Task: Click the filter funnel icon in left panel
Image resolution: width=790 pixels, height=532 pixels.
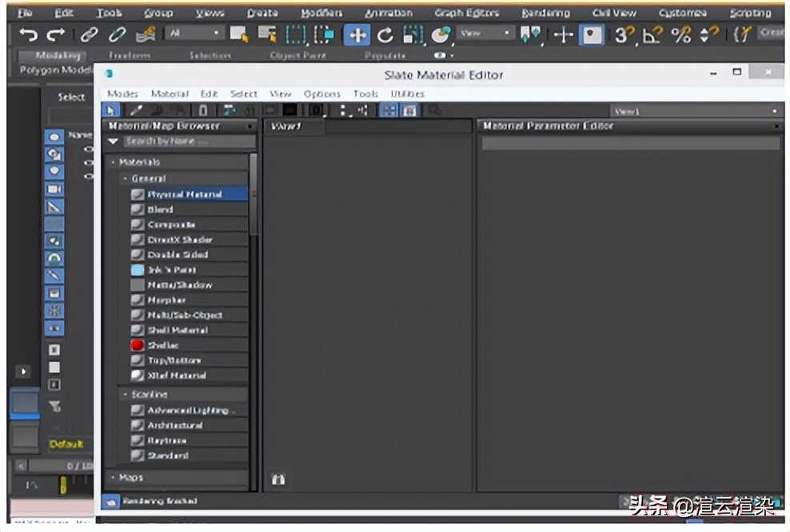Action: click(54, 407)
